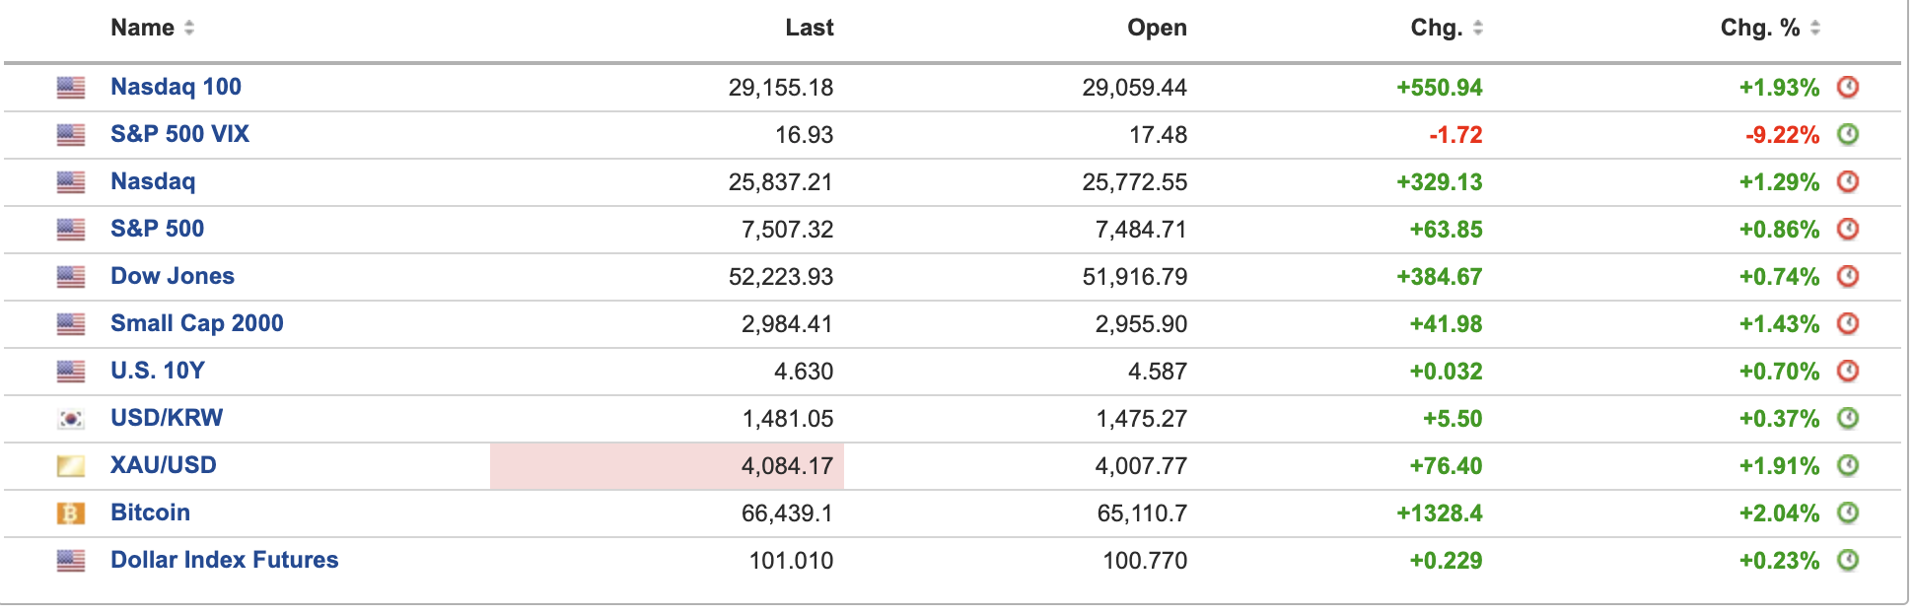Click the highlighted XAU/USD last price cell
This screenshot has width=1915, height=615.
click(667, 466)
